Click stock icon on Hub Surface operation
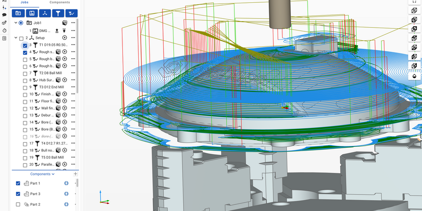 pos(58,80)
